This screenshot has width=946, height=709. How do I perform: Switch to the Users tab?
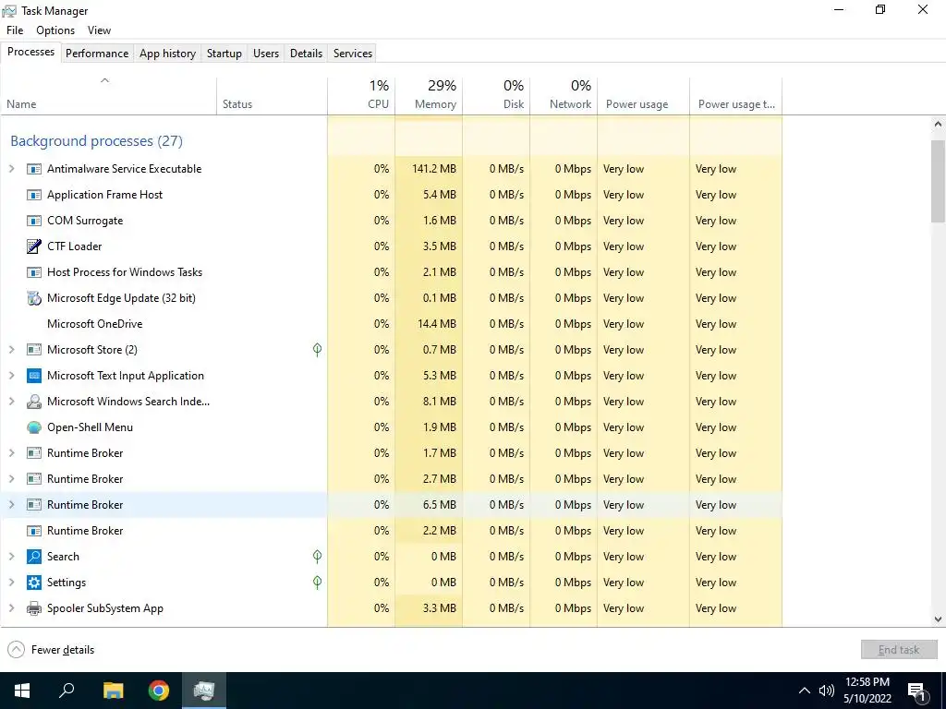pyautogui.click(x=266, y=53)
